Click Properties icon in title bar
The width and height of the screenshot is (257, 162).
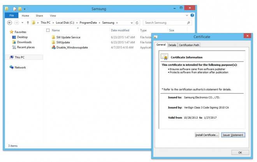pos(15,9)
